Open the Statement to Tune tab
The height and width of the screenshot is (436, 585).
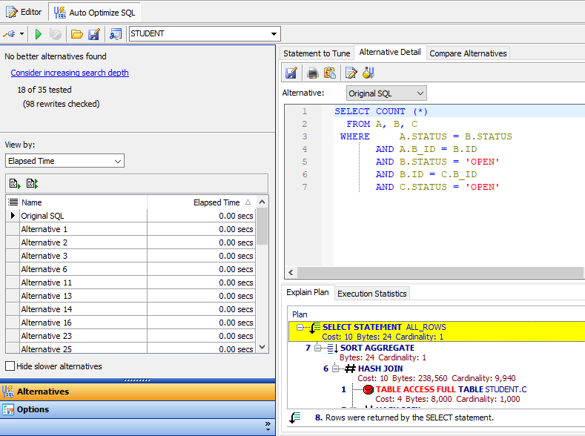317,53
